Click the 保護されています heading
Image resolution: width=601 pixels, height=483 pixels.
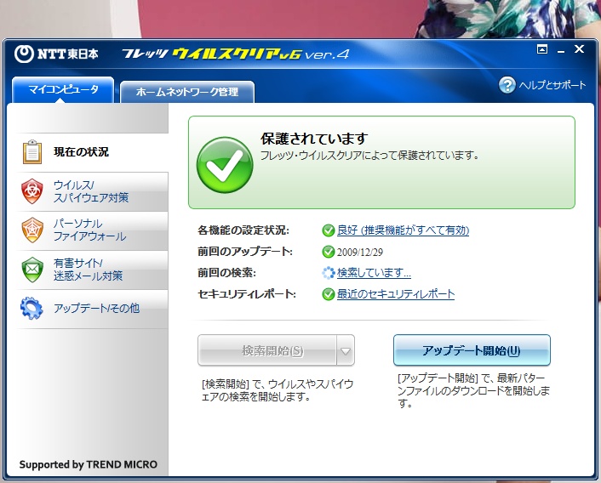point(314,139)
